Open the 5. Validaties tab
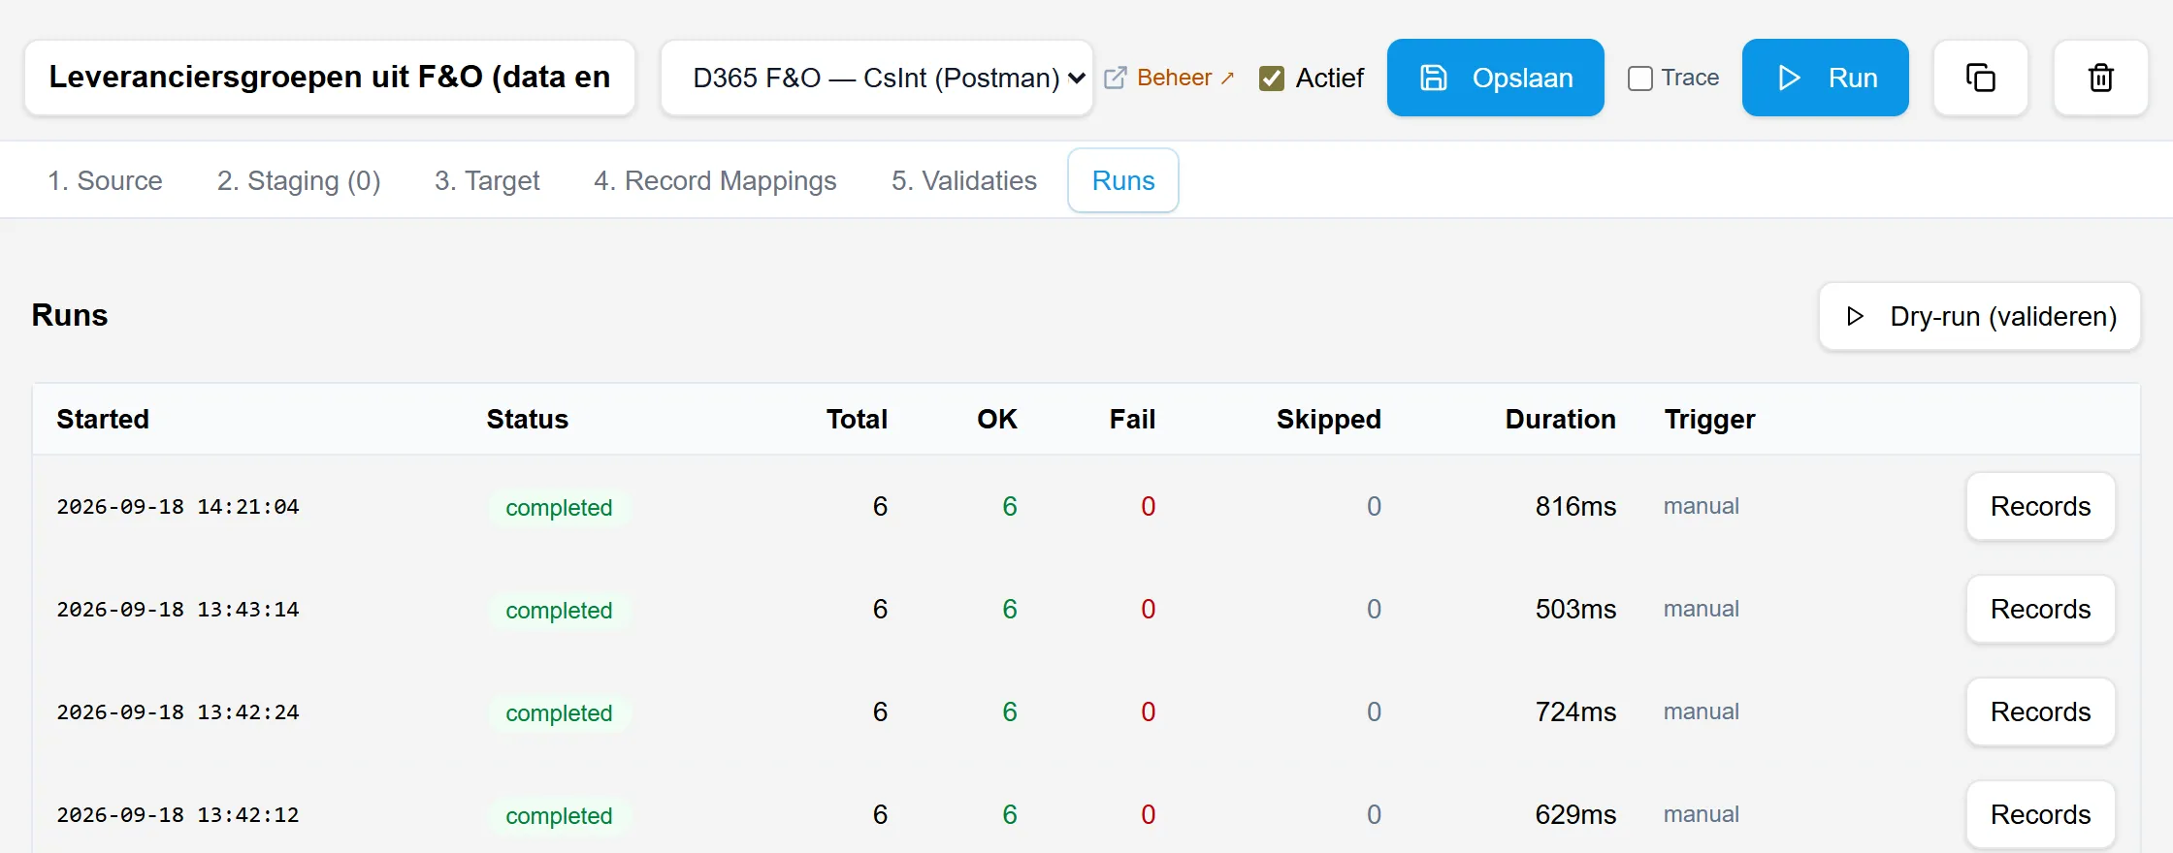Image resolution: width=2173 pixels, height=853 pixels. click(x=964, y=180)
